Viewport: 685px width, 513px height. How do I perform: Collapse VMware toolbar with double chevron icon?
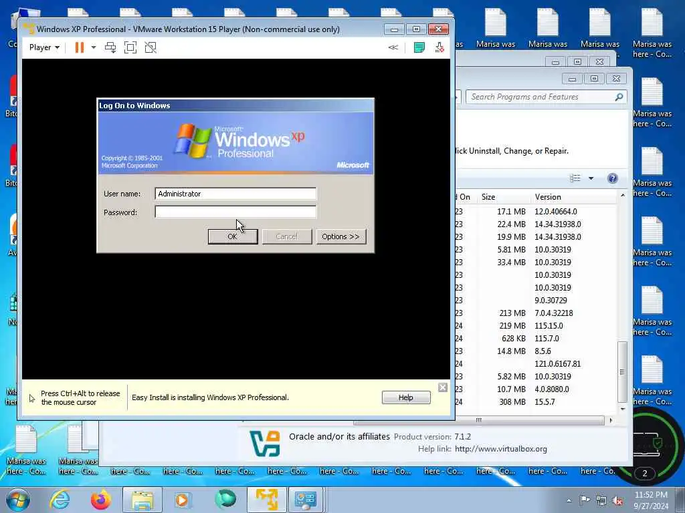[393, 47]
